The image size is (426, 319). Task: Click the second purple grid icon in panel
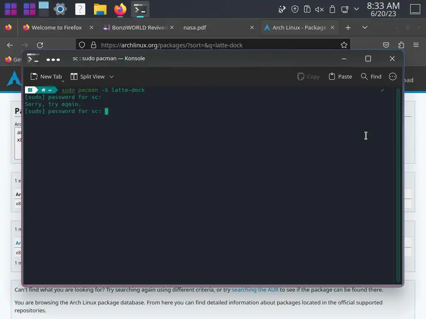[x=30, y=9]
